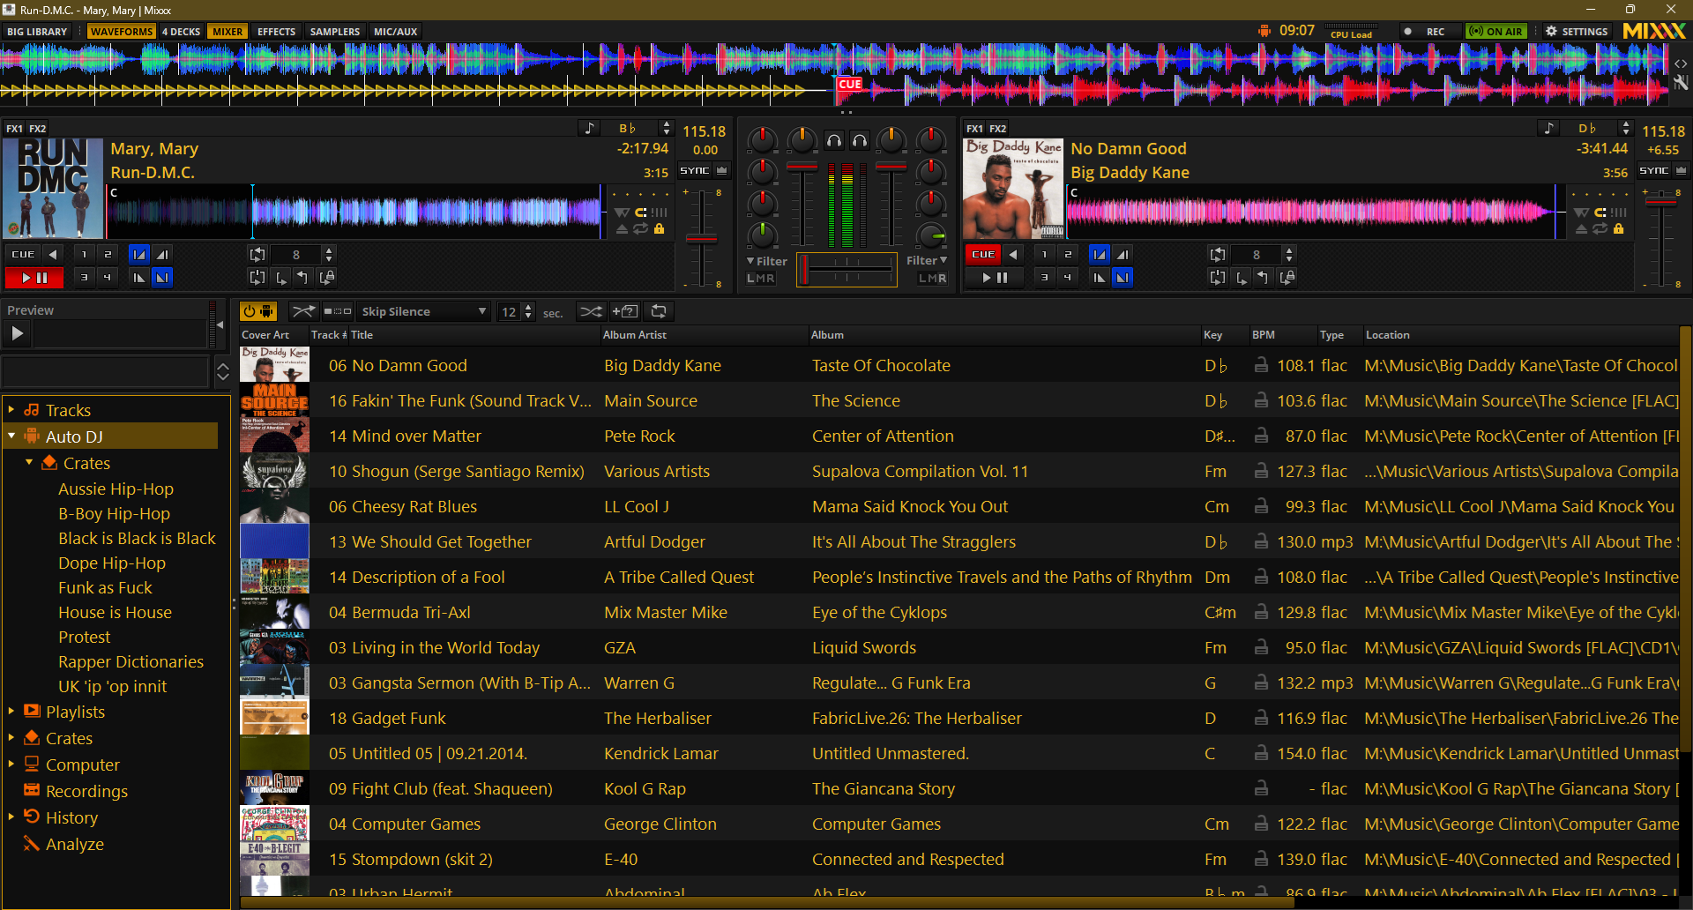Adjust deck 1 pitch rate slider
1693x910 pixels.
point(701,239)
